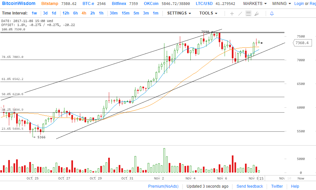Expand the TOOLS dropdown menu
This screenshot has height=190, width=316.
(208, 13)
